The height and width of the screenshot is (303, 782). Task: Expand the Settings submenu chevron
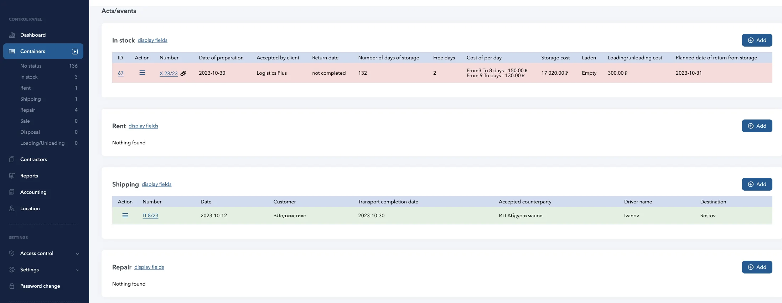tap(78, 270)
